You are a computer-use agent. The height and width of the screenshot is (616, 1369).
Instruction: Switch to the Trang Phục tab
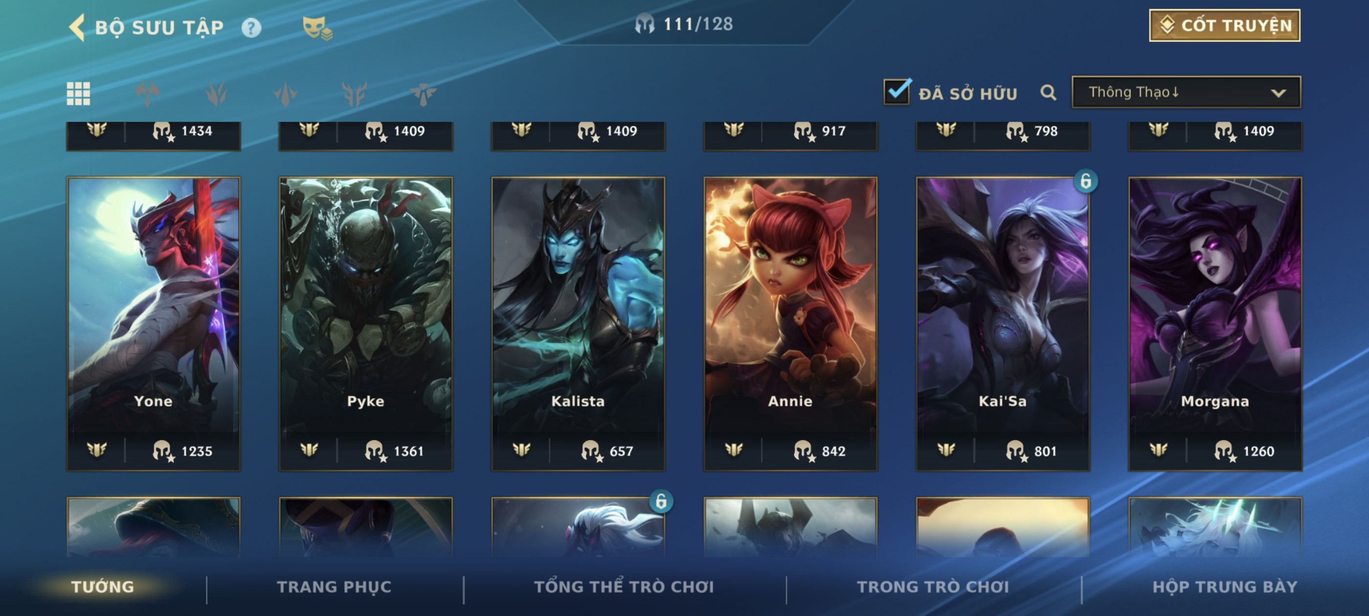coord(334,587)
